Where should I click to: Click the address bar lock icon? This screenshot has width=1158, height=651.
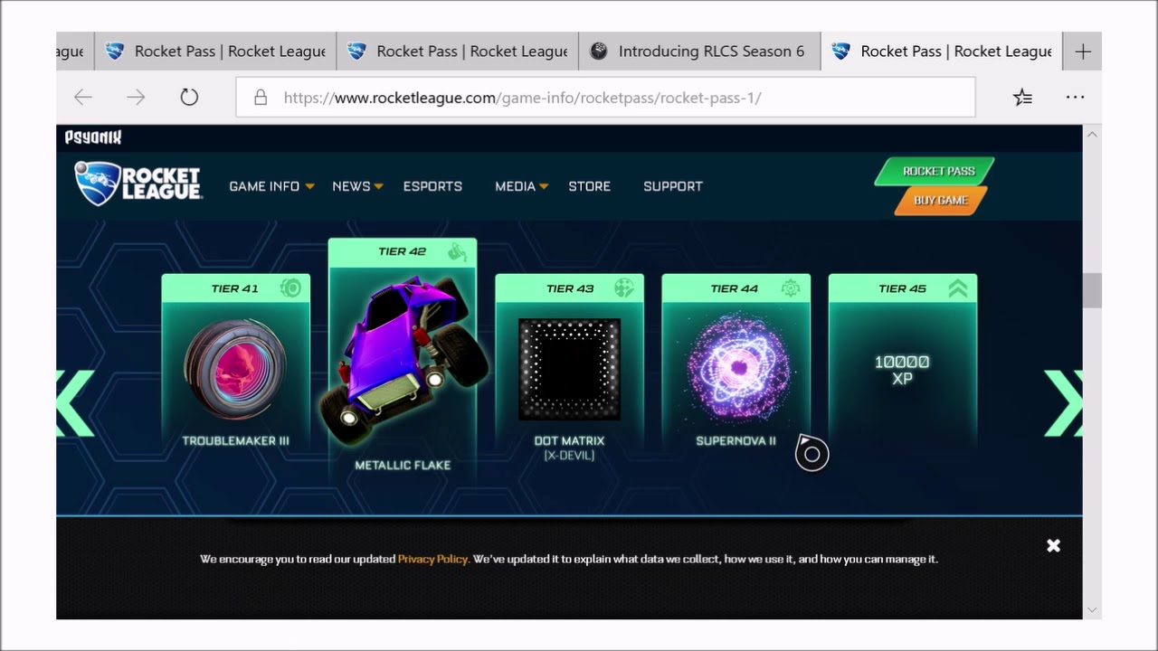(x=261, y=97)
